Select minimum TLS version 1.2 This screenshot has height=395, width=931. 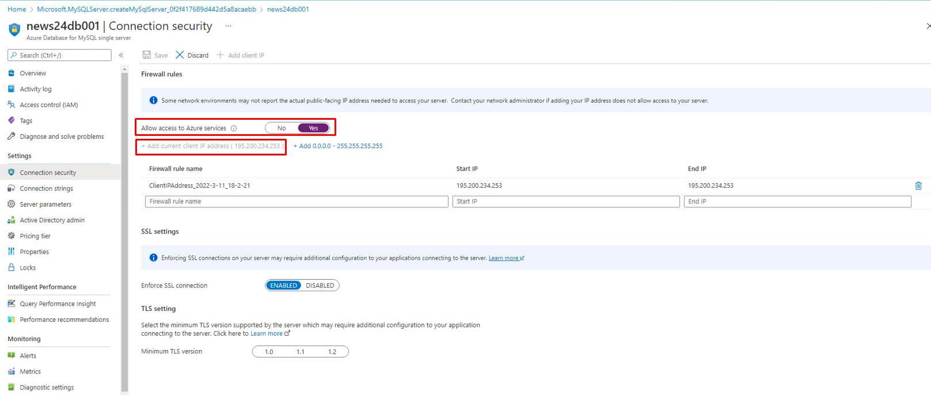332,352
